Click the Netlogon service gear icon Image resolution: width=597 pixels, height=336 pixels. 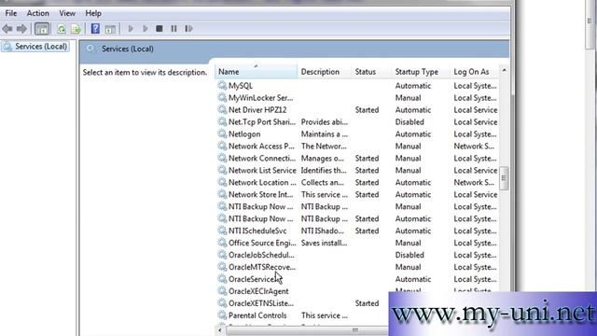point(222,133)
